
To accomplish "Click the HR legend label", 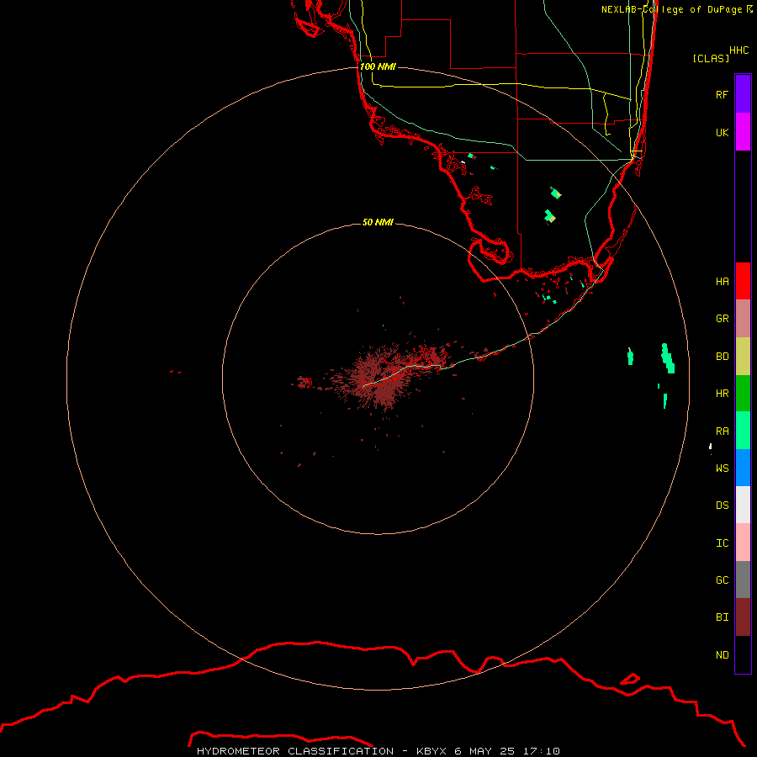I will click(x=722, y=394).
